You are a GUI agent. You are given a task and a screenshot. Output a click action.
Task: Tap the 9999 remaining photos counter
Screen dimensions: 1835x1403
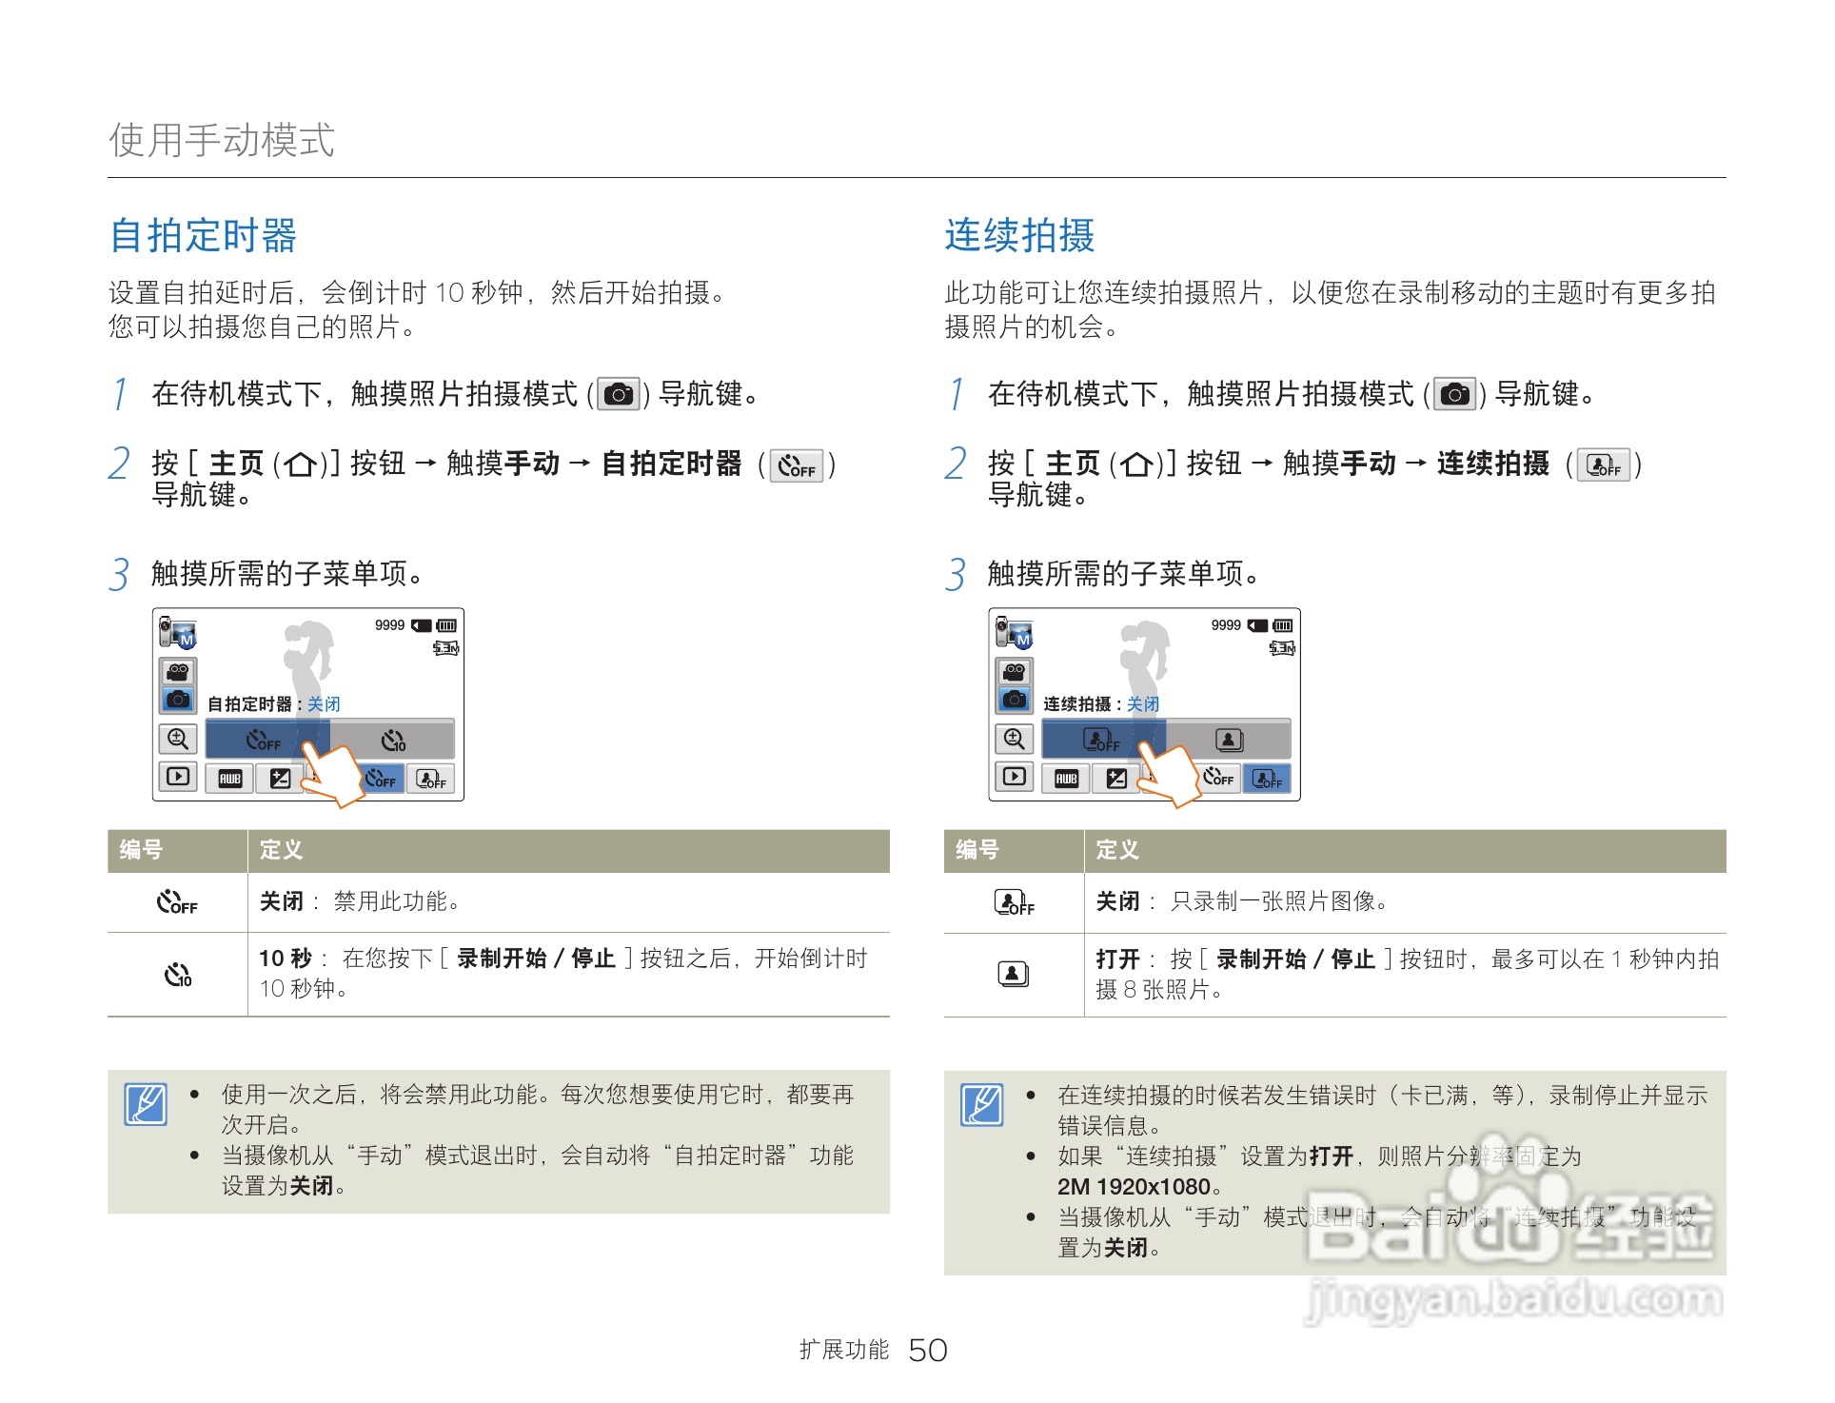(x=387, y=625)
